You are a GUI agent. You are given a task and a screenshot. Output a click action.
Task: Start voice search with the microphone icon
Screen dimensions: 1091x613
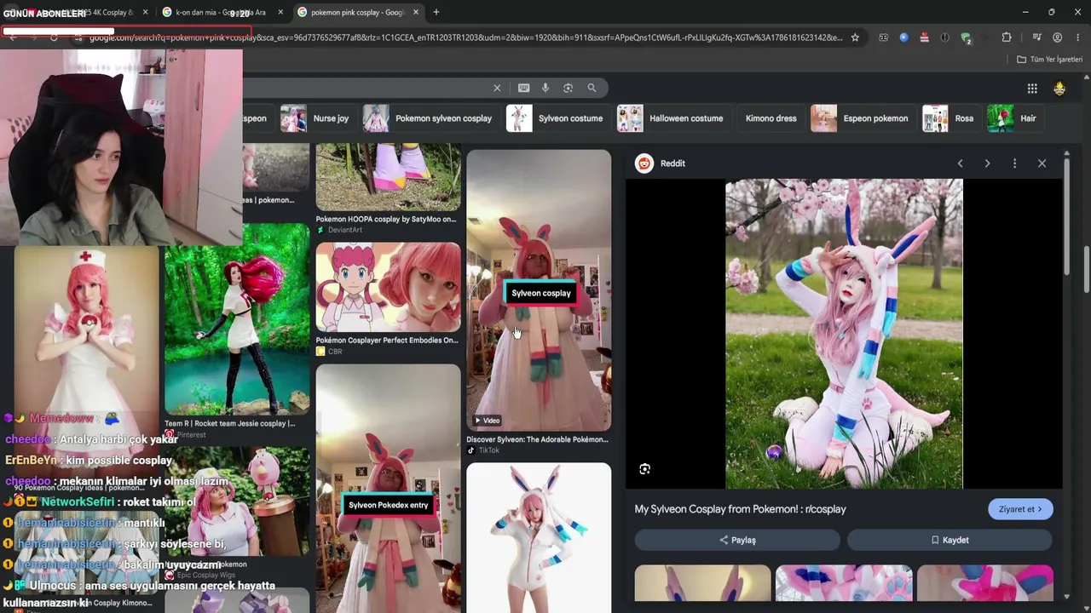pos(545,88)
